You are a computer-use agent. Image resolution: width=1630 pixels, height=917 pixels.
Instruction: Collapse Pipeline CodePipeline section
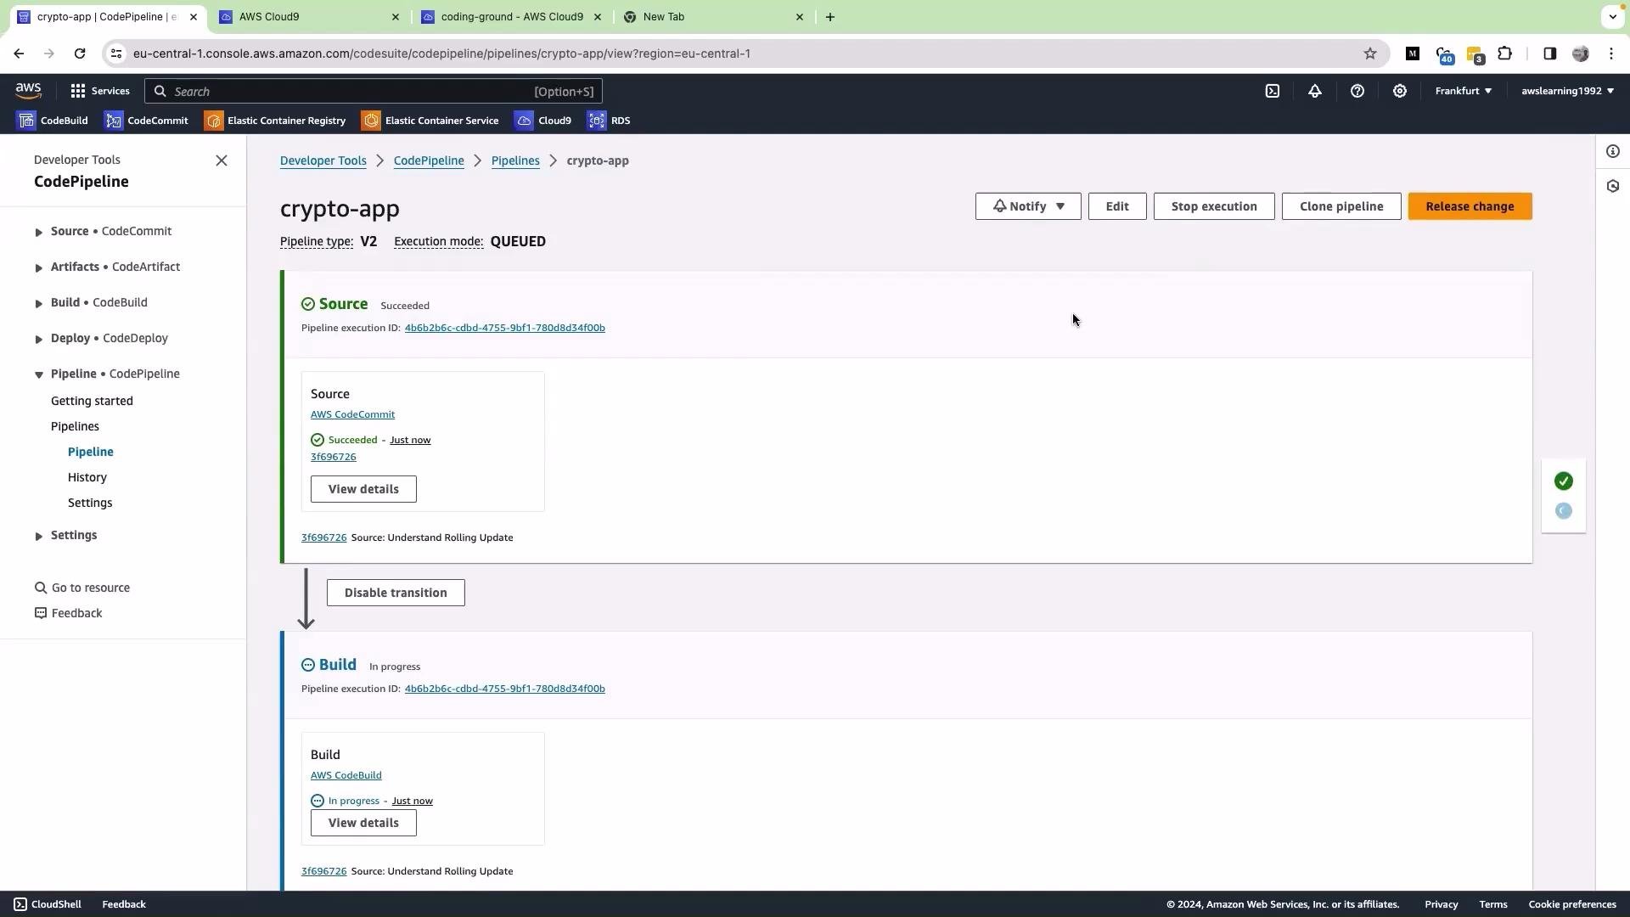click(x=107, y=374)
